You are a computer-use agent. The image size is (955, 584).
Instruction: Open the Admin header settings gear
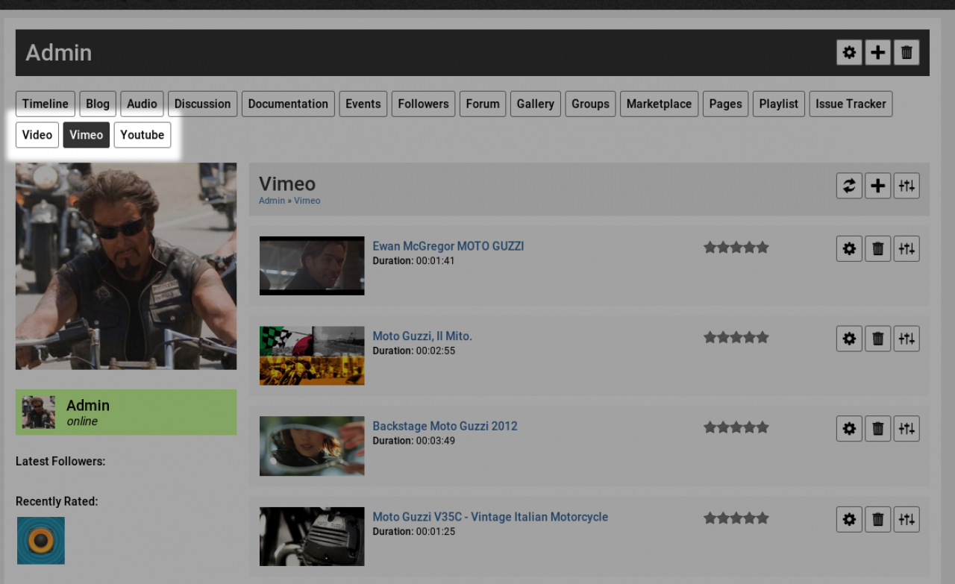click(849, 53)
